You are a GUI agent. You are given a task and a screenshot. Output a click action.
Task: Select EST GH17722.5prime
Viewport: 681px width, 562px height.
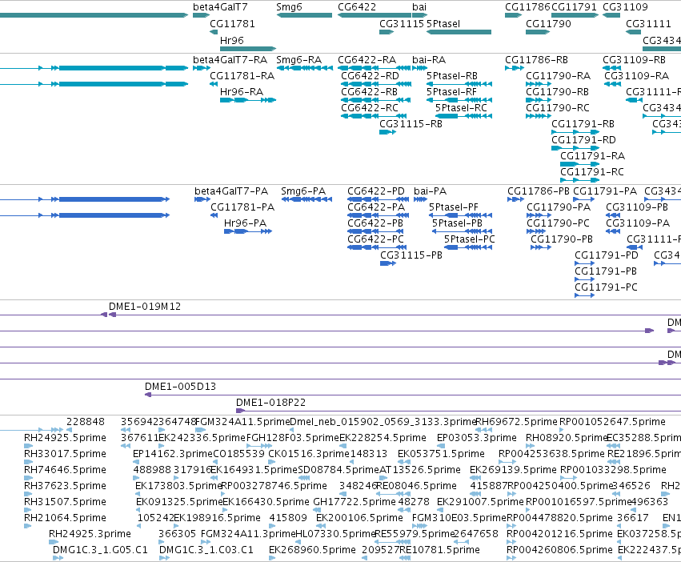tap(355, 502)
